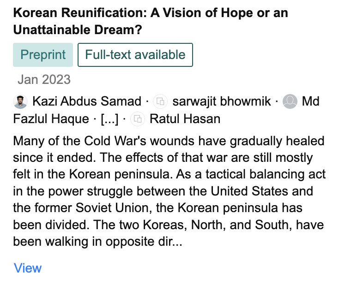This screenshot has width=339, height=284.
Task: Click the avatar icon beside sarwajit bhowmik
Action: click(x=160, y=101)
